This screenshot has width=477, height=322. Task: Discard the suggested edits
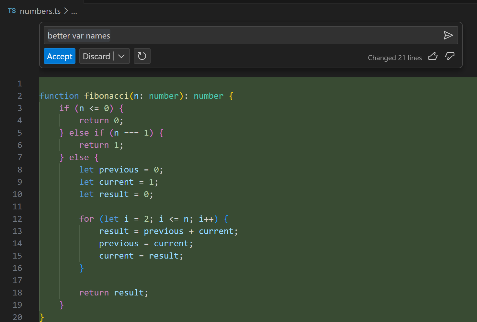pos(97,56)
